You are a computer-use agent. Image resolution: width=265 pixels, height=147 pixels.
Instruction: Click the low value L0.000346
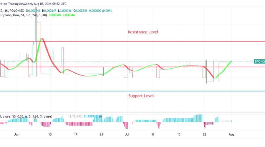(x=65, y=11)
